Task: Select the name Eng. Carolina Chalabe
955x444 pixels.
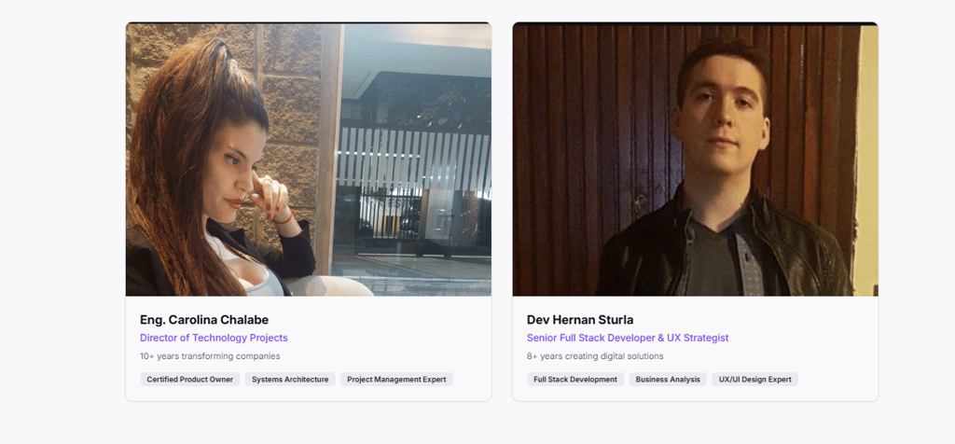Action: click(204, 320)
